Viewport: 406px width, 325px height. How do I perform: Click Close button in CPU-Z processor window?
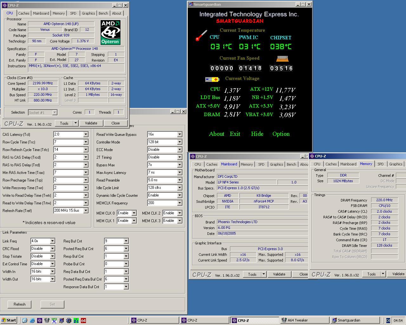[115, 123]
